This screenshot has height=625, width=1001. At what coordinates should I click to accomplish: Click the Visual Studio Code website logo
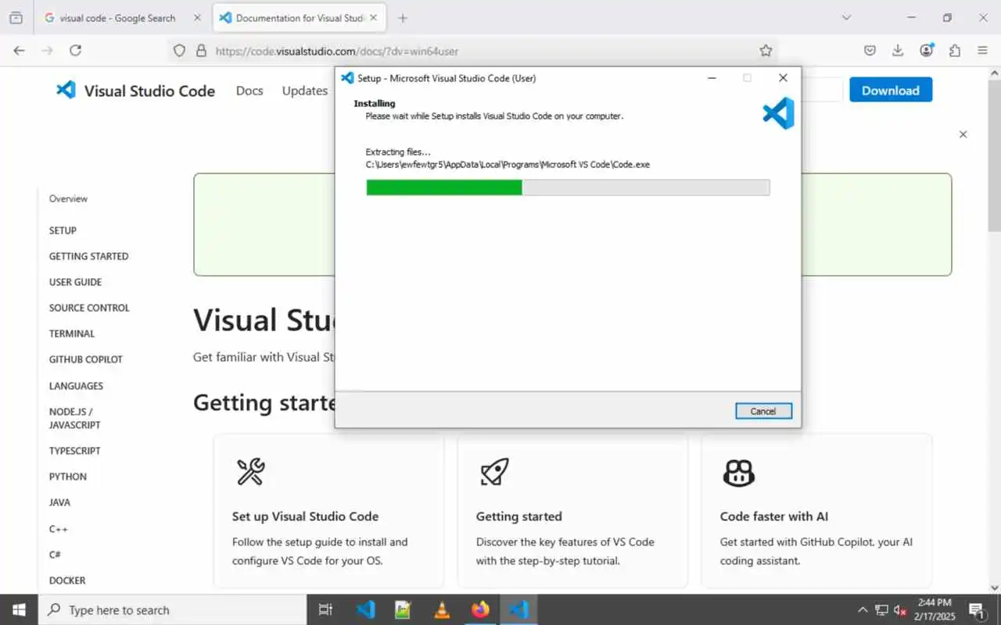[135, 91]
